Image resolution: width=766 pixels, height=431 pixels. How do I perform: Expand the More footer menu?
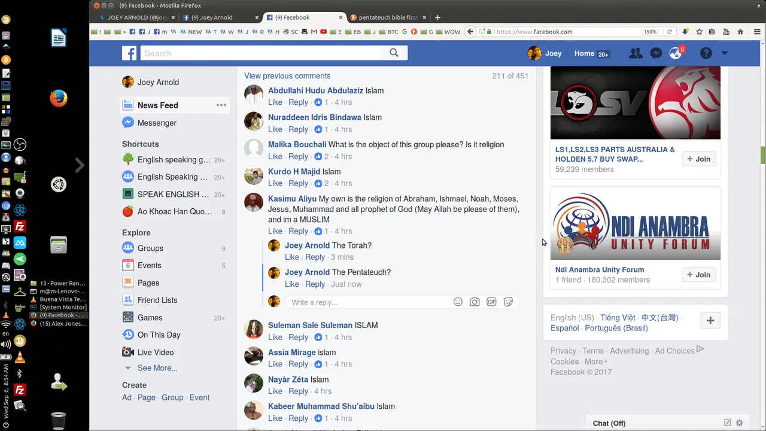(x=595, y=362)
